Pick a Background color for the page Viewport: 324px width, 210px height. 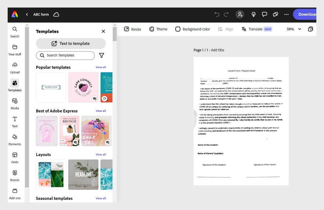coord(193,29)
